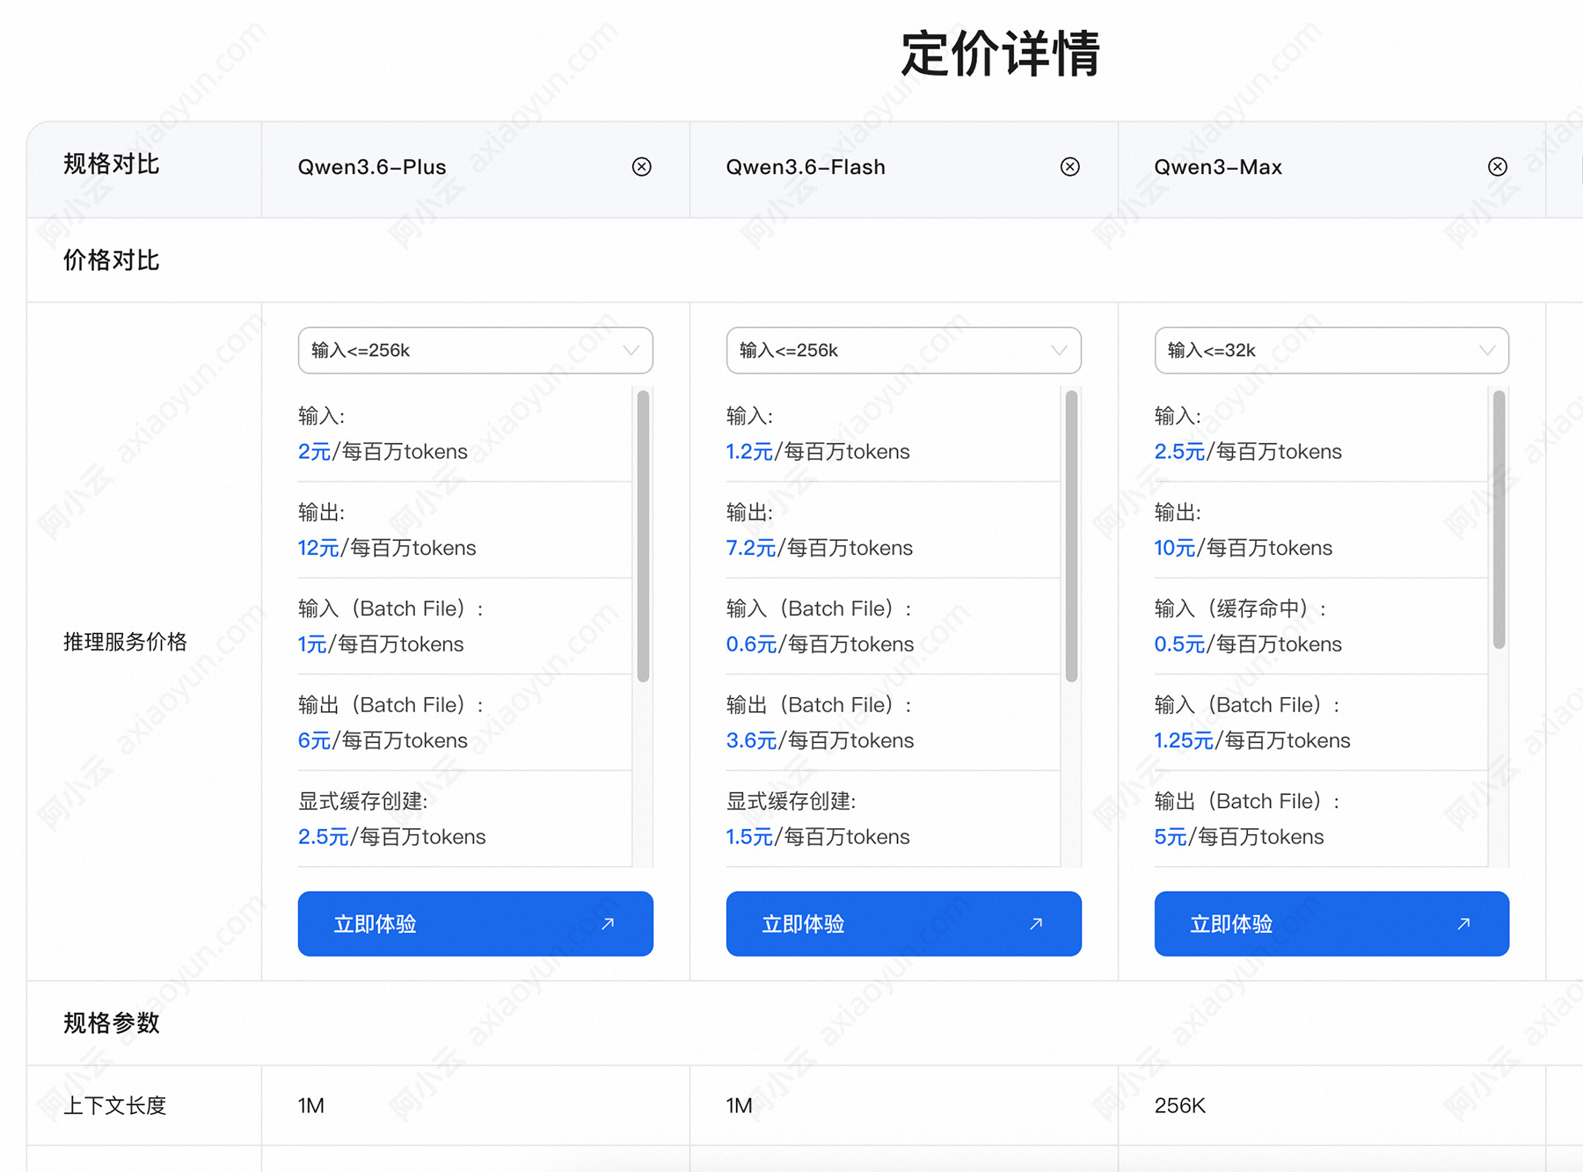Image resolution: width=1583 pixels, height=1172 pixels.
Task: Click the Qwen3.6-Plus model name
Action: tap(372, 167)
